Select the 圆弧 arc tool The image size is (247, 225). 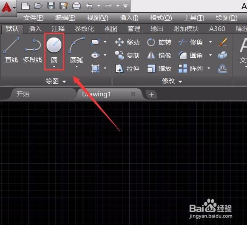[77, 50]
